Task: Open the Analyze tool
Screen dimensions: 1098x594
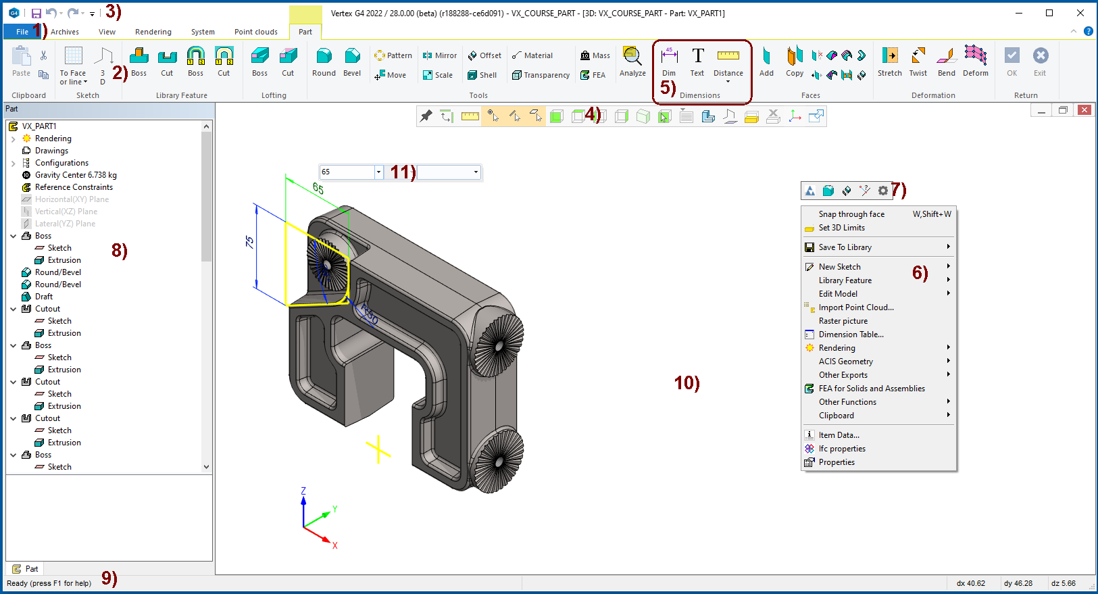Action: click(632, 61)
